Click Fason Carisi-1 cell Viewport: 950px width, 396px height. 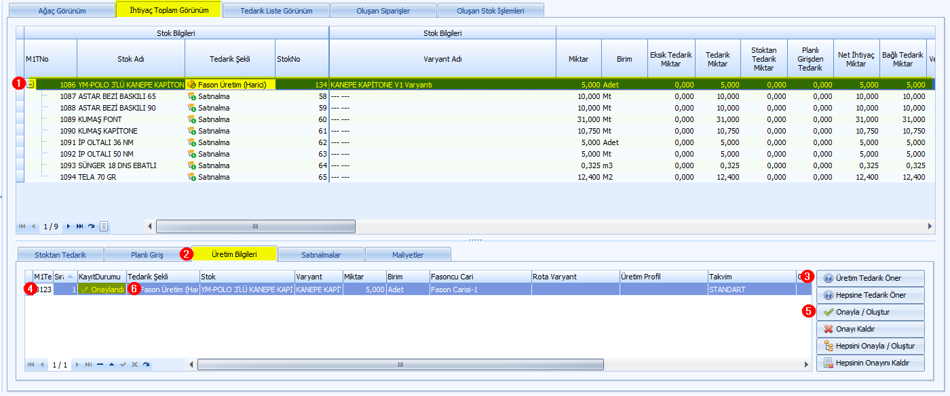pyautogui.click(x=480, y=289)
